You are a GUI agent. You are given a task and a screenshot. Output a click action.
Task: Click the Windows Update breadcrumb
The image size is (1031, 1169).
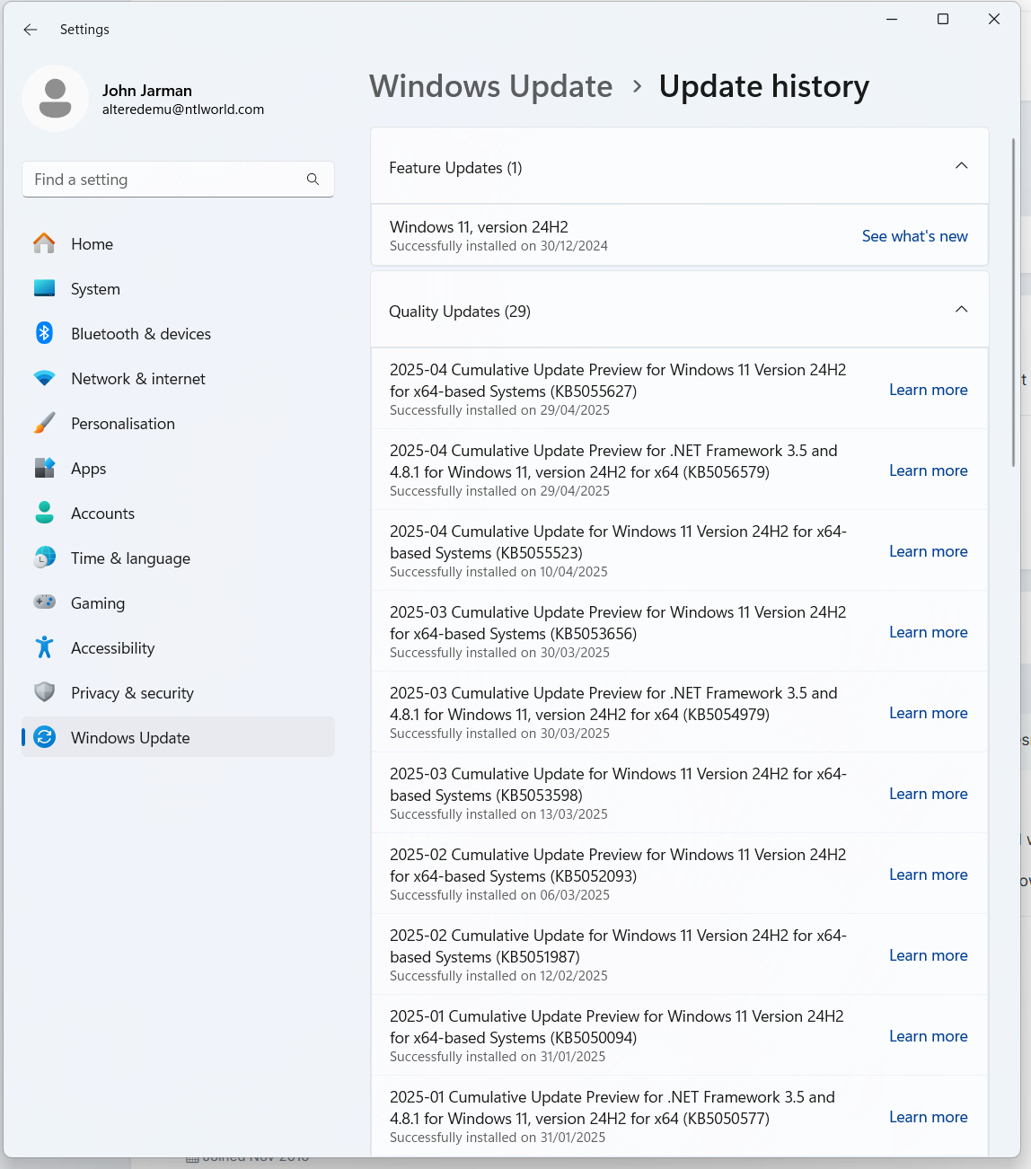point(490,87)
